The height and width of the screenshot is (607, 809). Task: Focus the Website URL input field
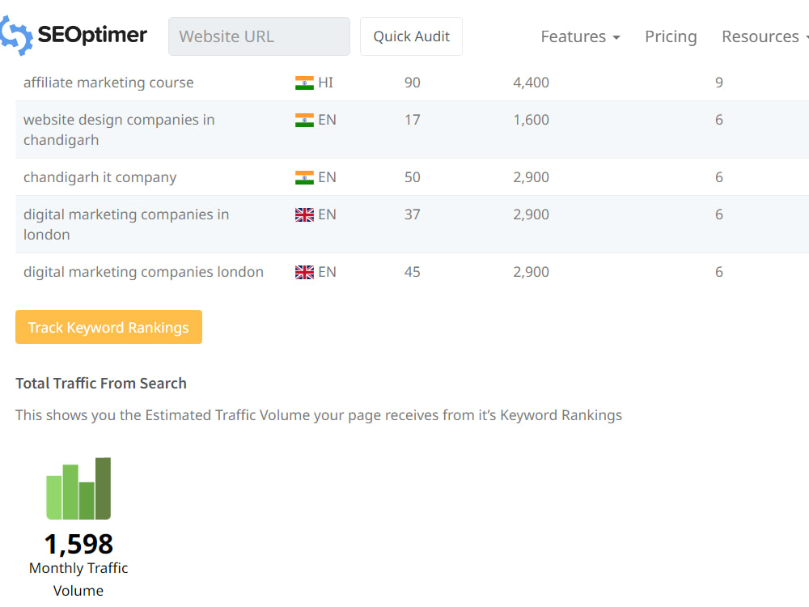[x=259, y=36]
